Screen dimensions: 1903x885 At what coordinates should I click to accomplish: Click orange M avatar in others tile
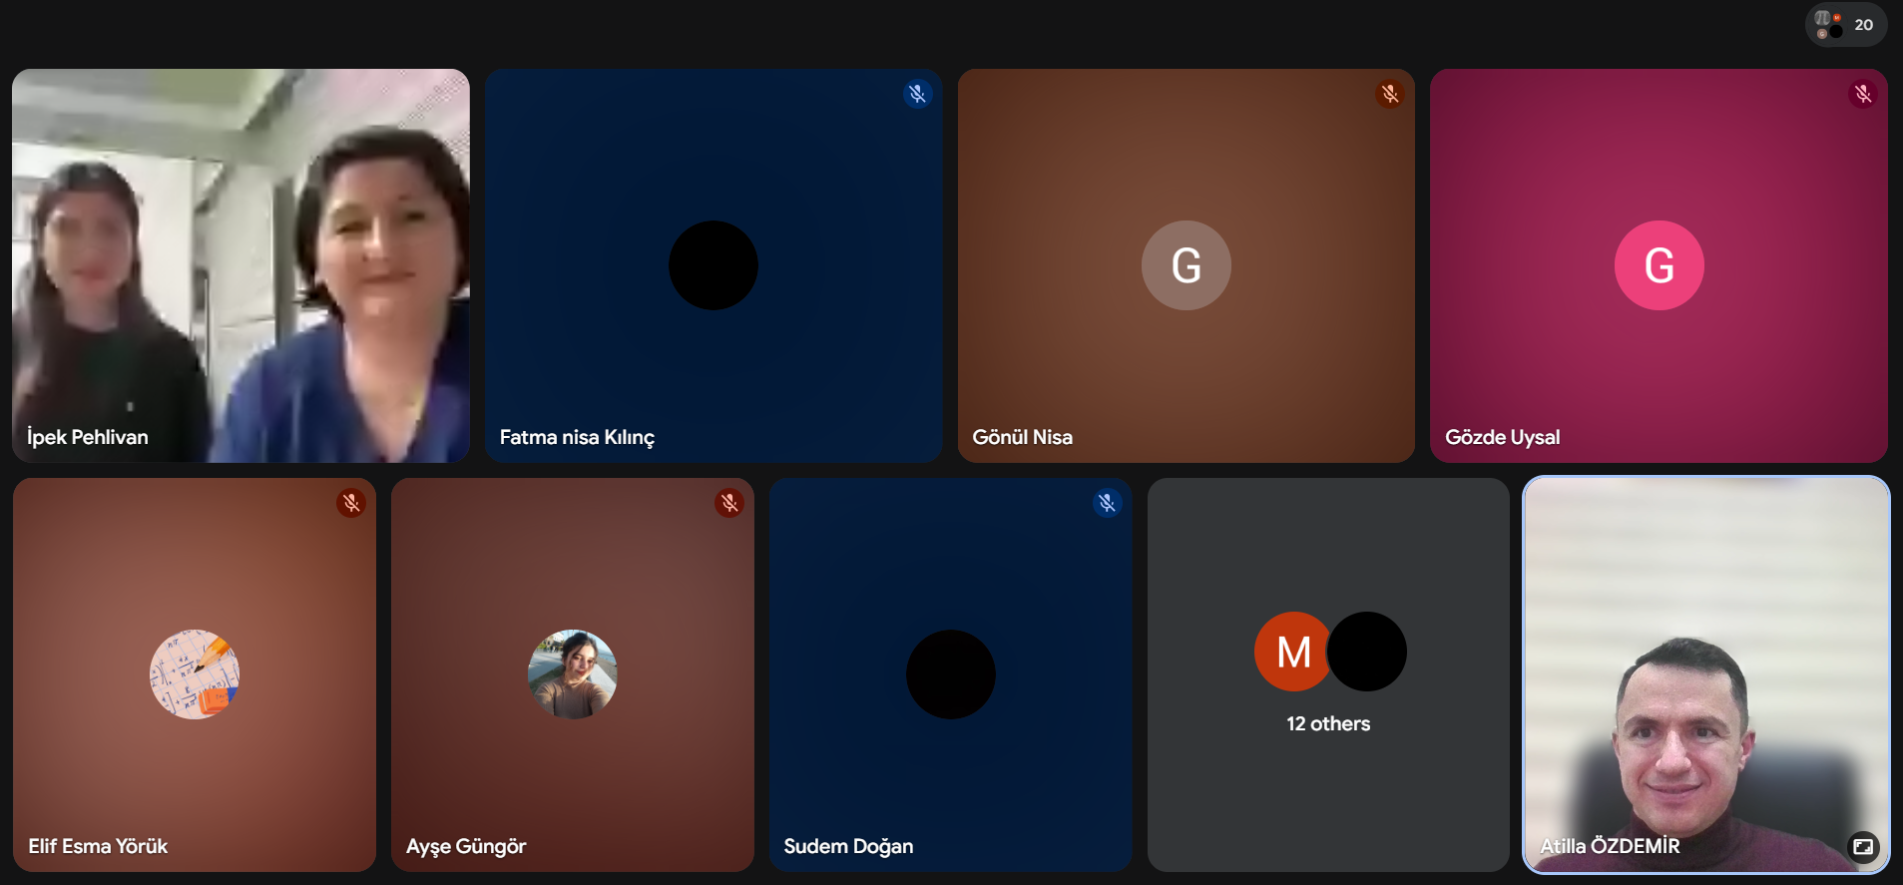[1291, 652]
